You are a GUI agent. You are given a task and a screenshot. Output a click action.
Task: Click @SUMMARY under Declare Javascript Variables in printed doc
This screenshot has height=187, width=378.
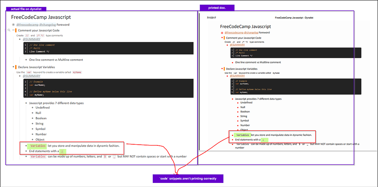237,76
